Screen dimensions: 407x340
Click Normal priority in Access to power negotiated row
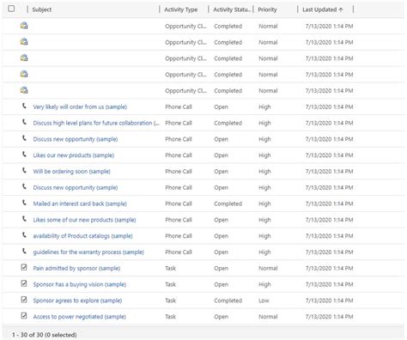tap(268, 317)
